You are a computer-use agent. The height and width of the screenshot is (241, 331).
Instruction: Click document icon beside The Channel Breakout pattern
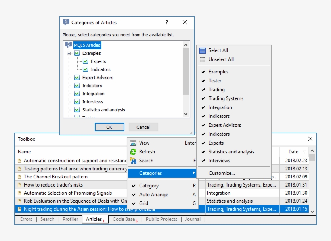coord(19,177)
